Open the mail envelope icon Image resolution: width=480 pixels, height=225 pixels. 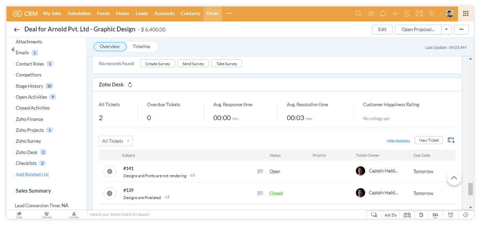click(419, 14)
